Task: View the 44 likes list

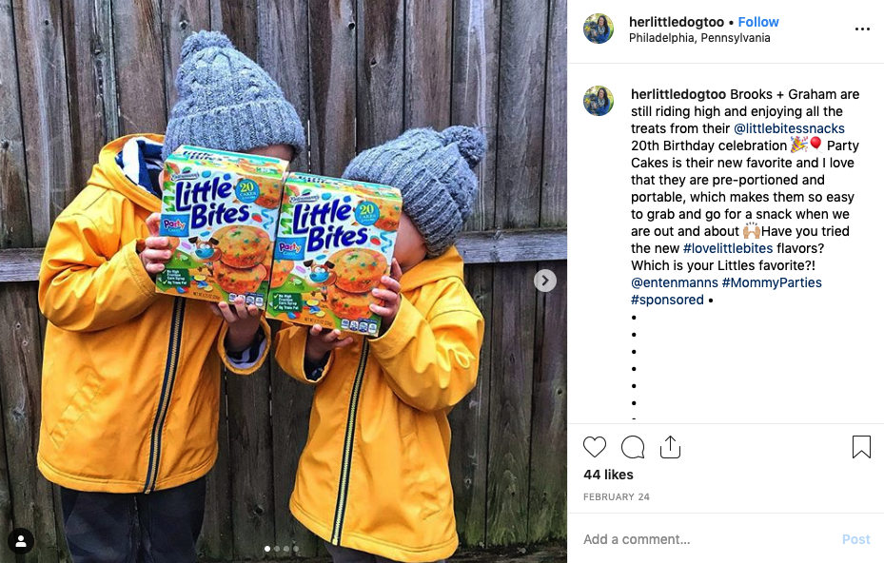Action: coord(608,475)
